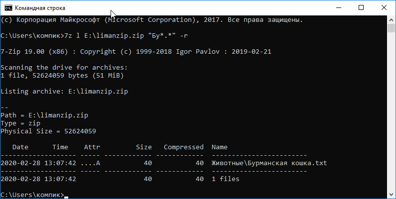Click the 7-Zip 19.00 copyright line
396x199 pixels.
click(x=136, y=52)
